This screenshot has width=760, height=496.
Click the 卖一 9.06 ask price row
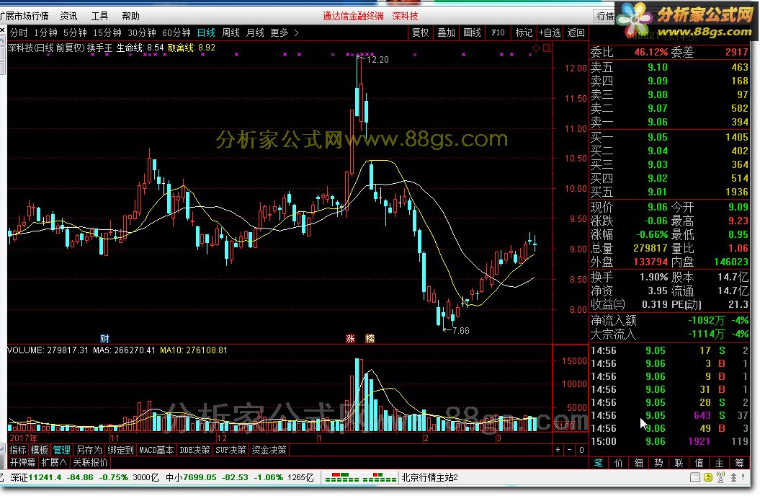click(669, 122)
